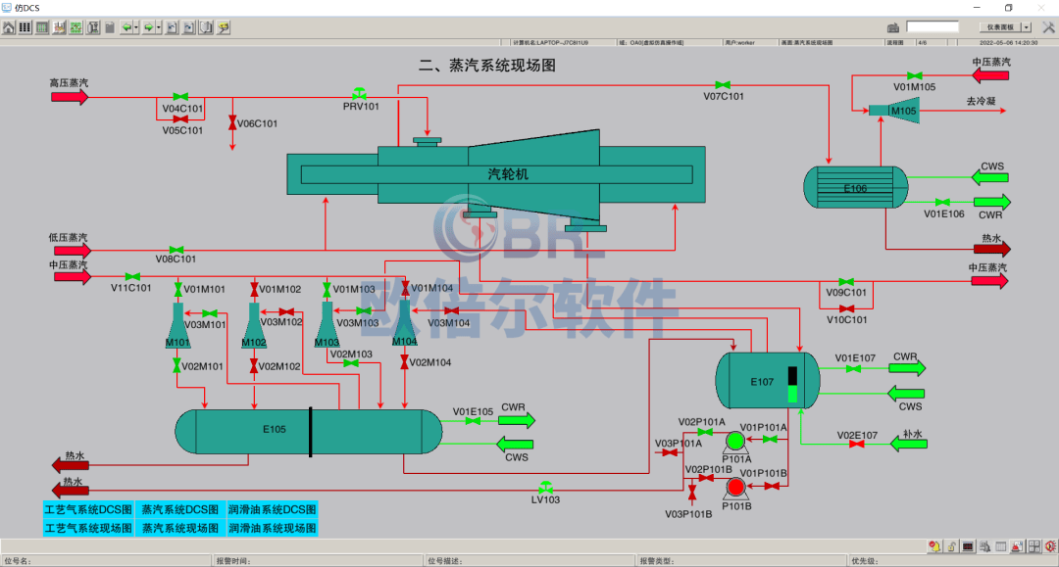This screenshot has height=567, width=1059.
Task: Click the tank equipment toolbar icon
Action: point(93,27)
